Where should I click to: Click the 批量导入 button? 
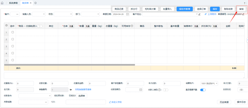pos(167,9)
